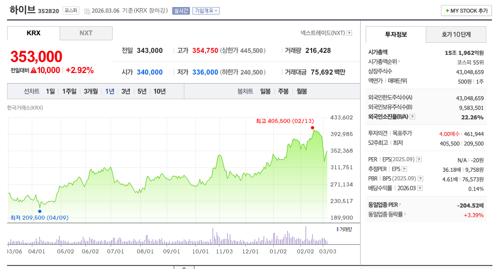Viewport: 500px width, 269px height.
Task: Select the 1주일 line chart range
Action: 69,92
